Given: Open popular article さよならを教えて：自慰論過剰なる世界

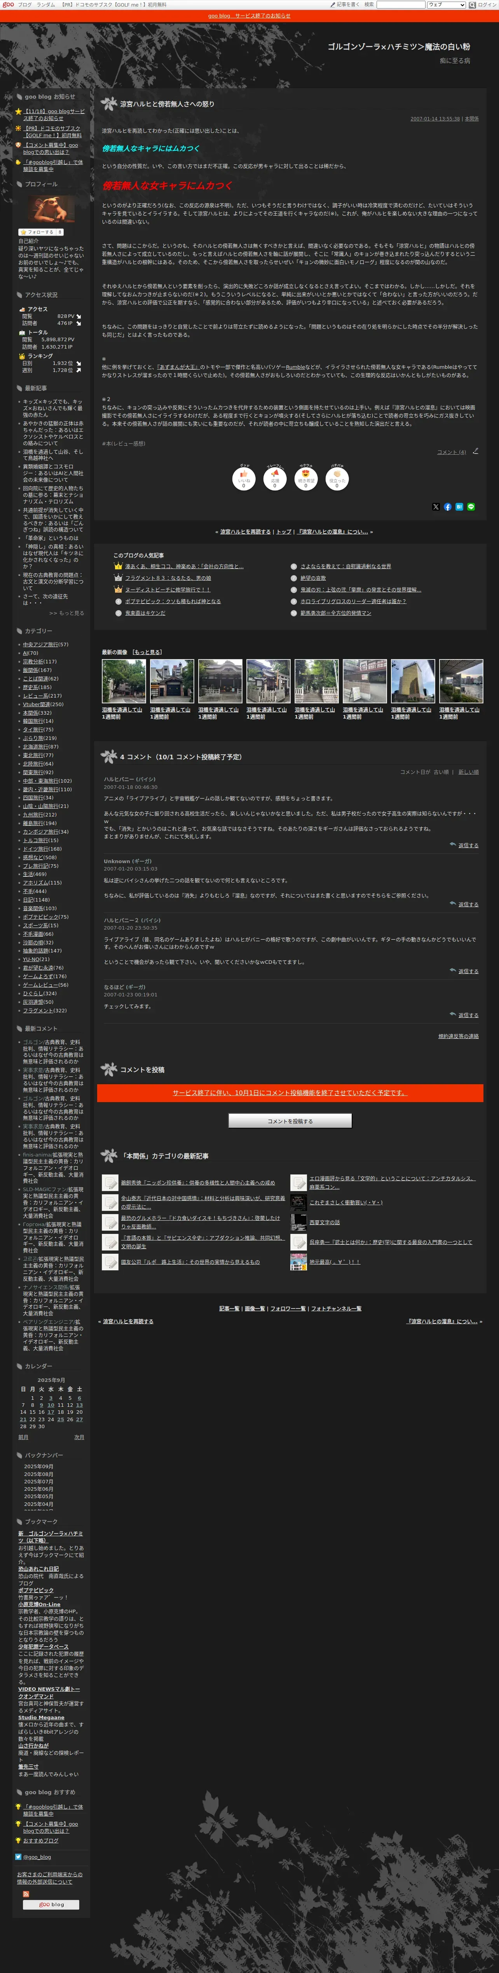Looking at the screenshot, I should [346, 567].
